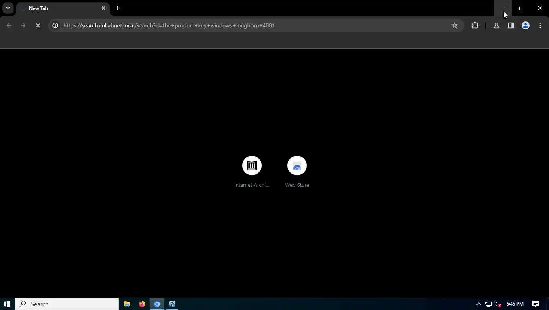The height and width of the screenshot is (310, 549).
Task: Open Chrome Labs flask icon
Action: point(497,25)
